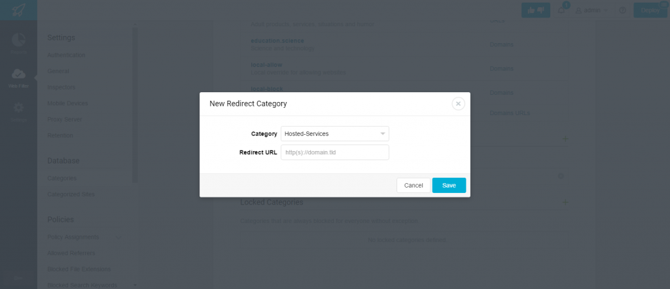Screen dimensions: 670x289
Task: Cancel the redirect category dialog
Action: point(414,185)
